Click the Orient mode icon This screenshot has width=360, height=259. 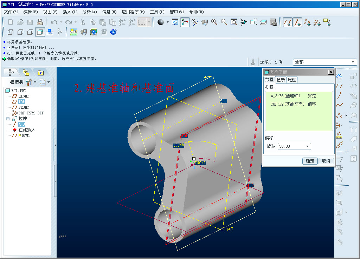(x=195, y=22)
